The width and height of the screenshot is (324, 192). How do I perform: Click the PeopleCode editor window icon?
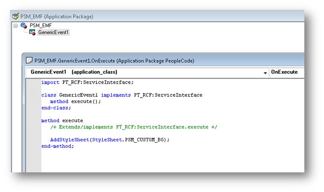coord(29,61)
